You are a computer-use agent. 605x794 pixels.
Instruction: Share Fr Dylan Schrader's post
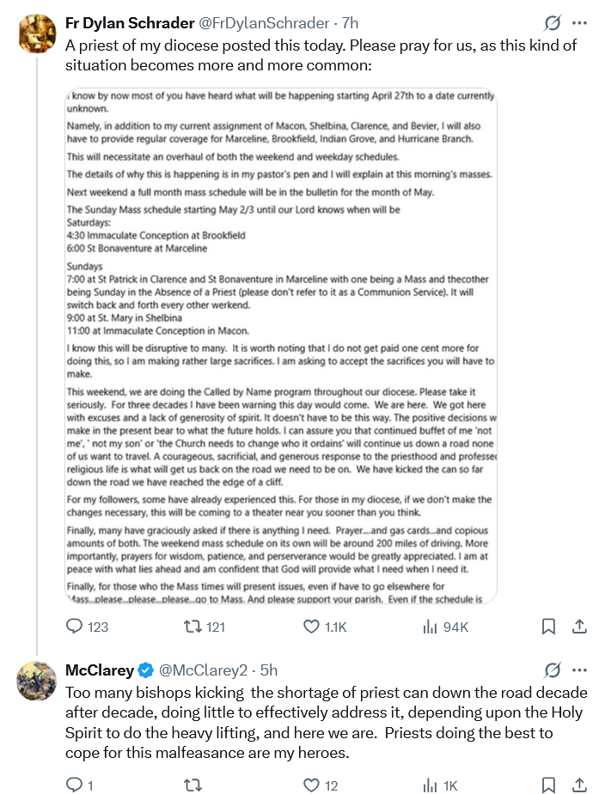coord(579,627)
